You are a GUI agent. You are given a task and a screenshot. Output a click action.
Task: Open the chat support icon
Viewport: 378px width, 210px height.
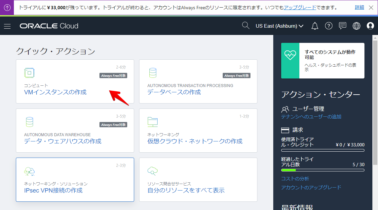pyautogui.click(x=343, y=26)
